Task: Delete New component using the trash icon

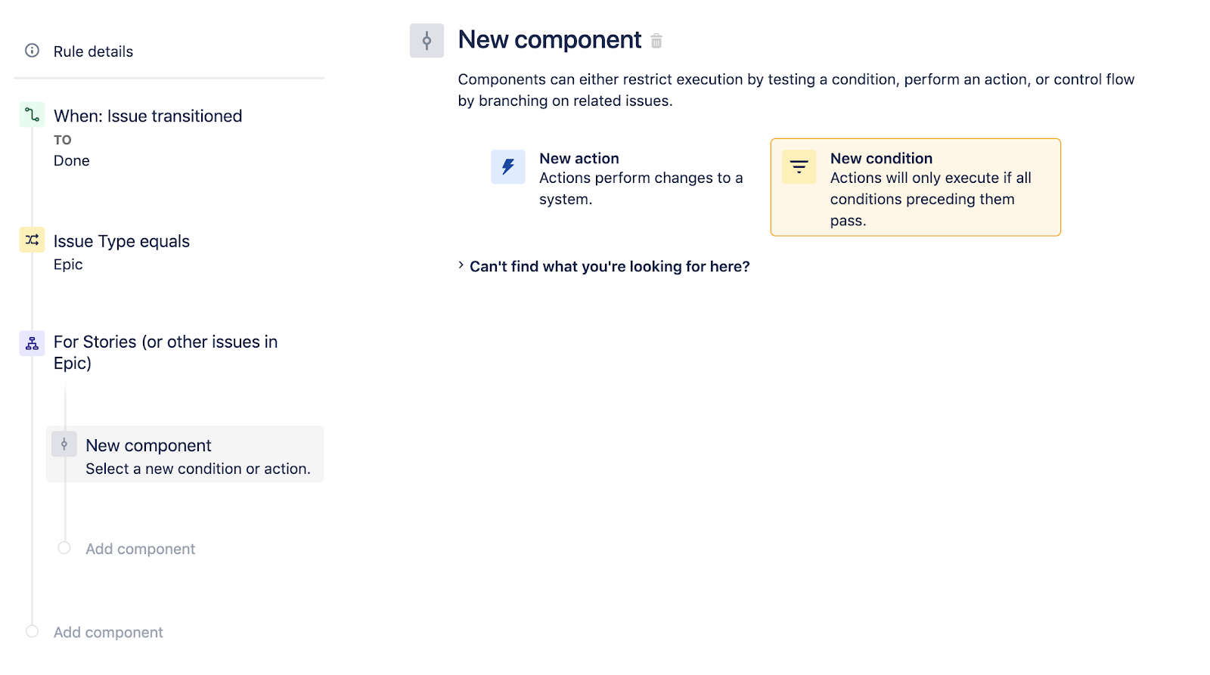Action: [656, 40]
